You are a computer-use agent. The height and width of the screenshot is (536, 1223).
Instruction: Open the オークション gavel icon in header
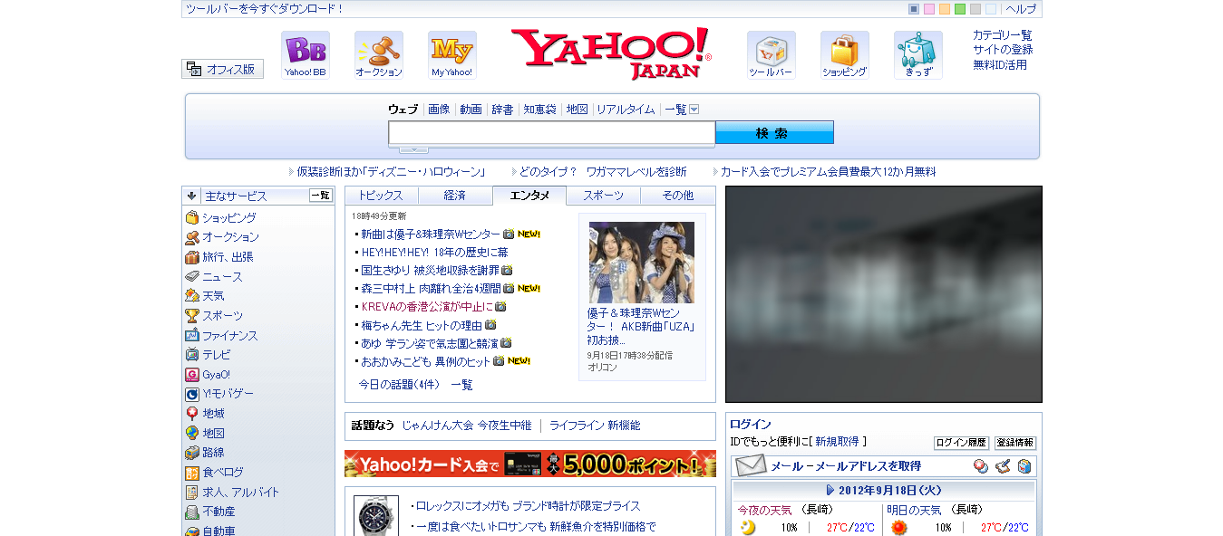pos(379,55)
